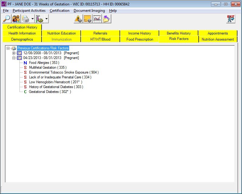Open the Document Imaging menu
Screen dimensions: 242x194
(x=89, y=11)
